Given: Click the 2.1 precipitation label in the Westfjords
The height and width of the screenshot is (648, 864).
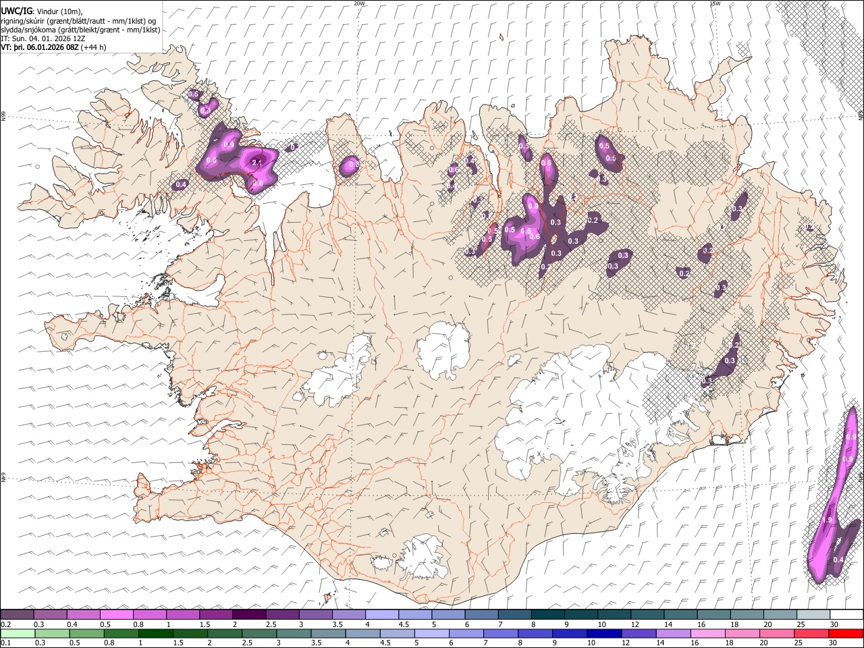Looking at the screenshot, I should pyautogui.click(x=256, y=163).
